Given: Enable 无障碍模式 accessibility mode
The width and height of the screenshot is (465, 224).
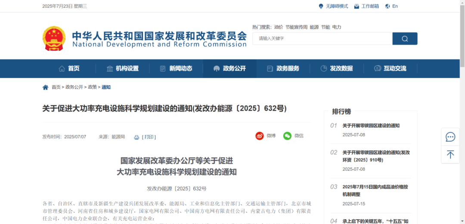Looking at the screenshot, I should click(x=333, y=6).
